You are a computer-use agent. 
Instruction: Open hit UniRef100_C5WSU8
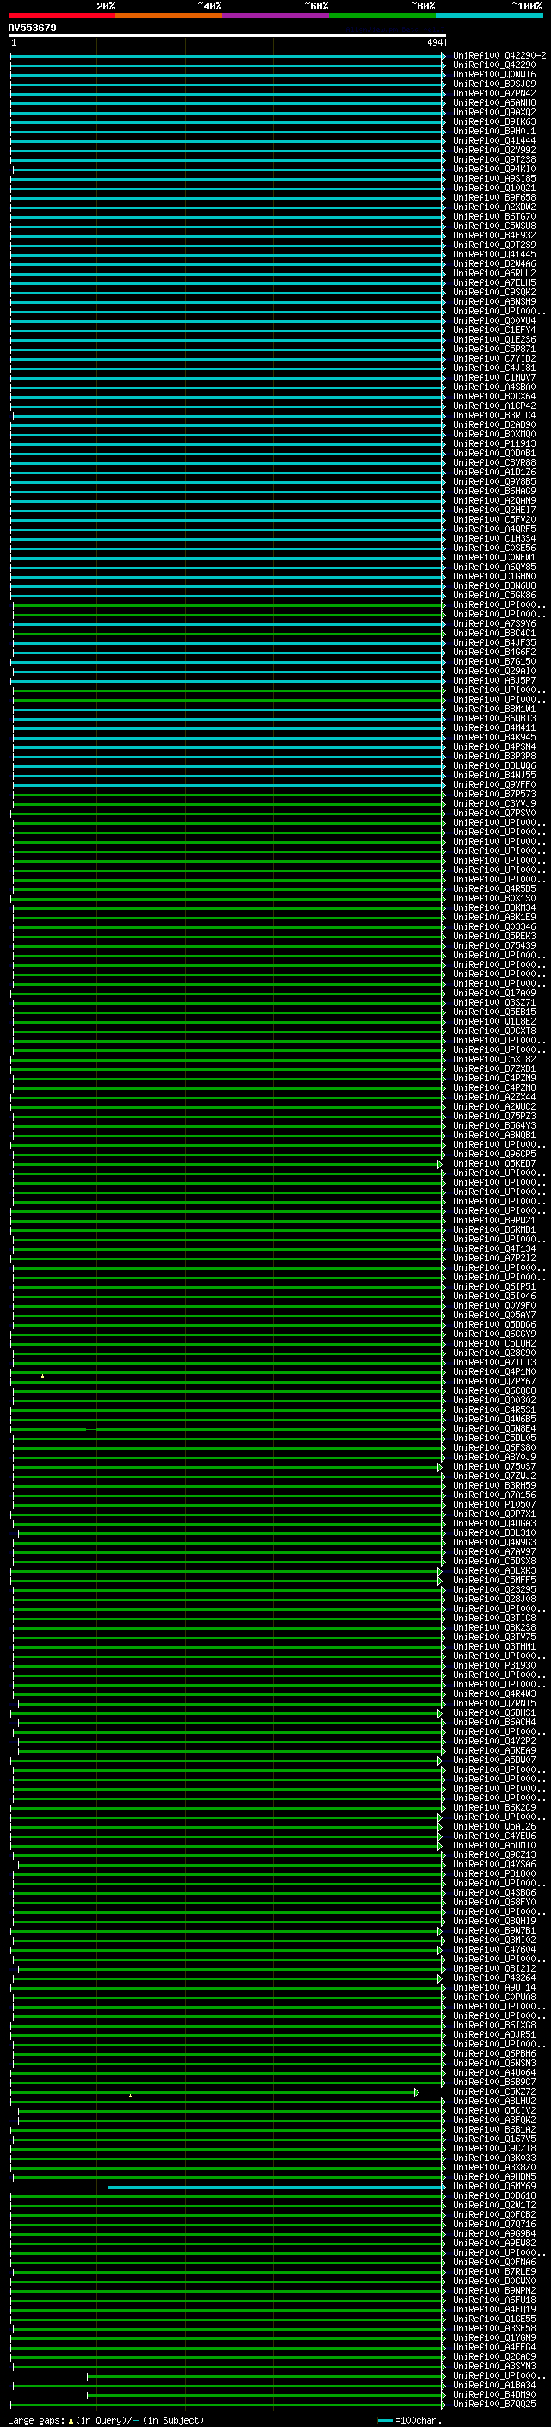tap(494, 226)
